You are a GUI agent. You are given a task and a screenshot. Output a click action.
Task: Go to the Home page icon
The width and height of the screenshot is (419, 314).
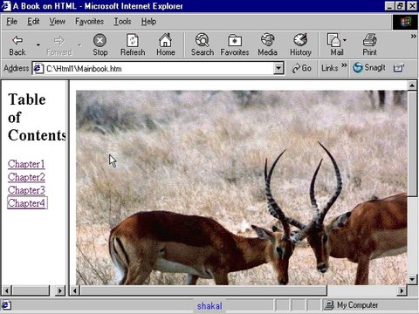pyautogui.click(x=166, y=45)
